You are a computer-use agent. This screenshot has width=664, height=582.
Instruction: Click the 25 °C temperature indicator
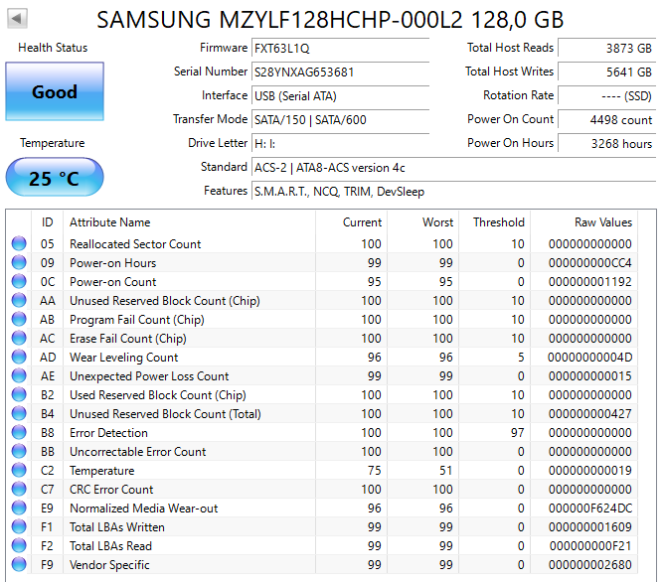[x=54, y=179]
